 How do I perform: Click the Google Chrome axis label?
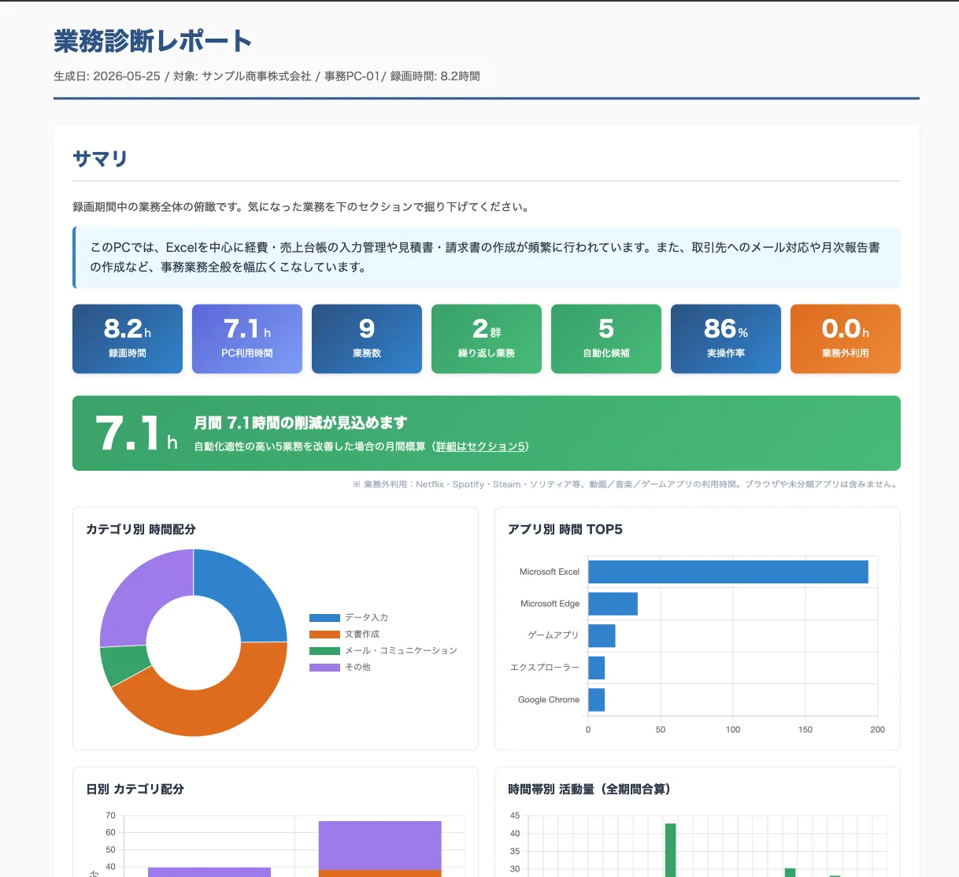point(549,700)
